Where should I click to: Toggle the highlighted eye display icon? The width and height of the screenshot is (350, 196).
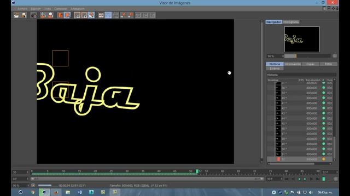pyautogui.click(x=91, y=15)
